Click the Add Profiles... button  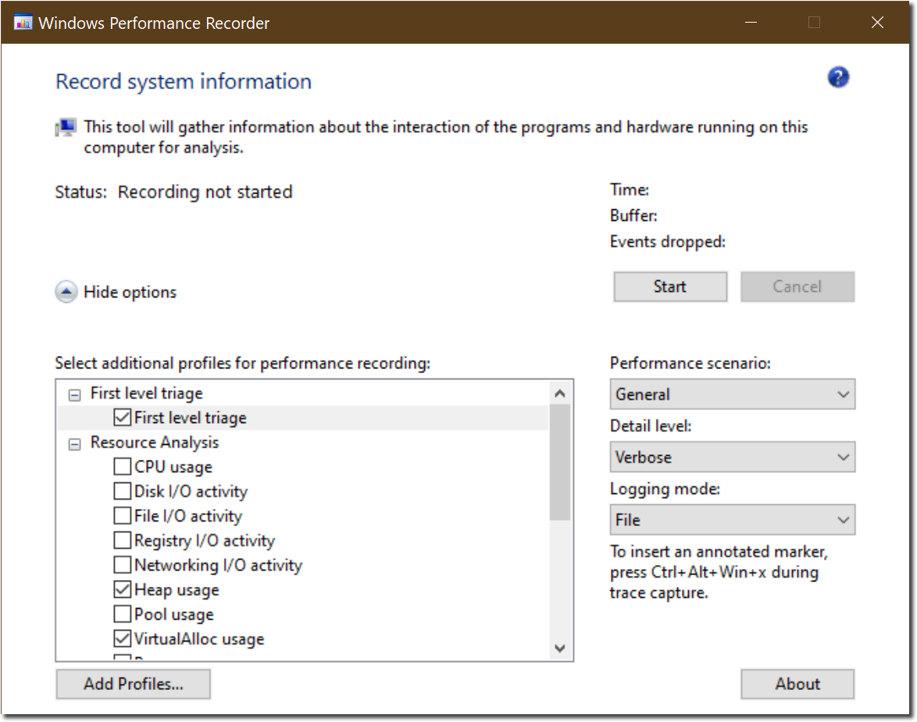(x=134, y=684)
